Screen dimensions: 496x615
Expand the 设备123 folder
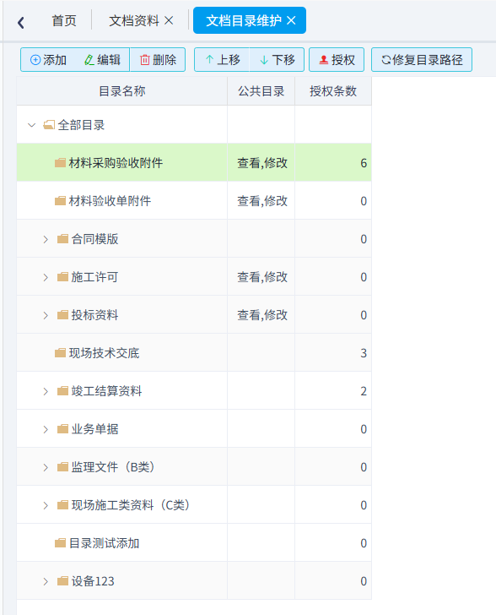coord(46,582)
